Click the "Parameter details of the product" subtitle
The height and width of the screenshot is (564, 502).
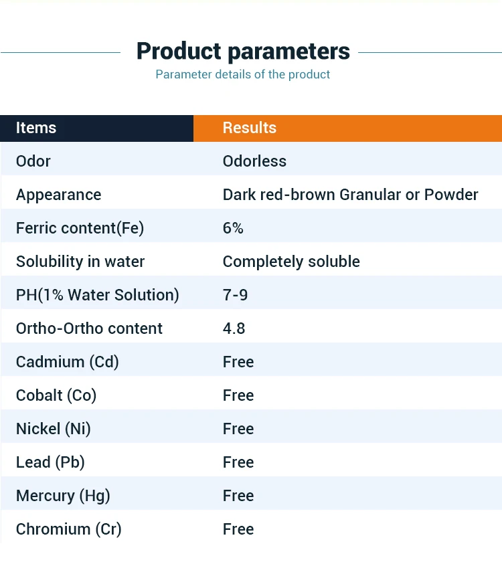(x=243, y=74)
